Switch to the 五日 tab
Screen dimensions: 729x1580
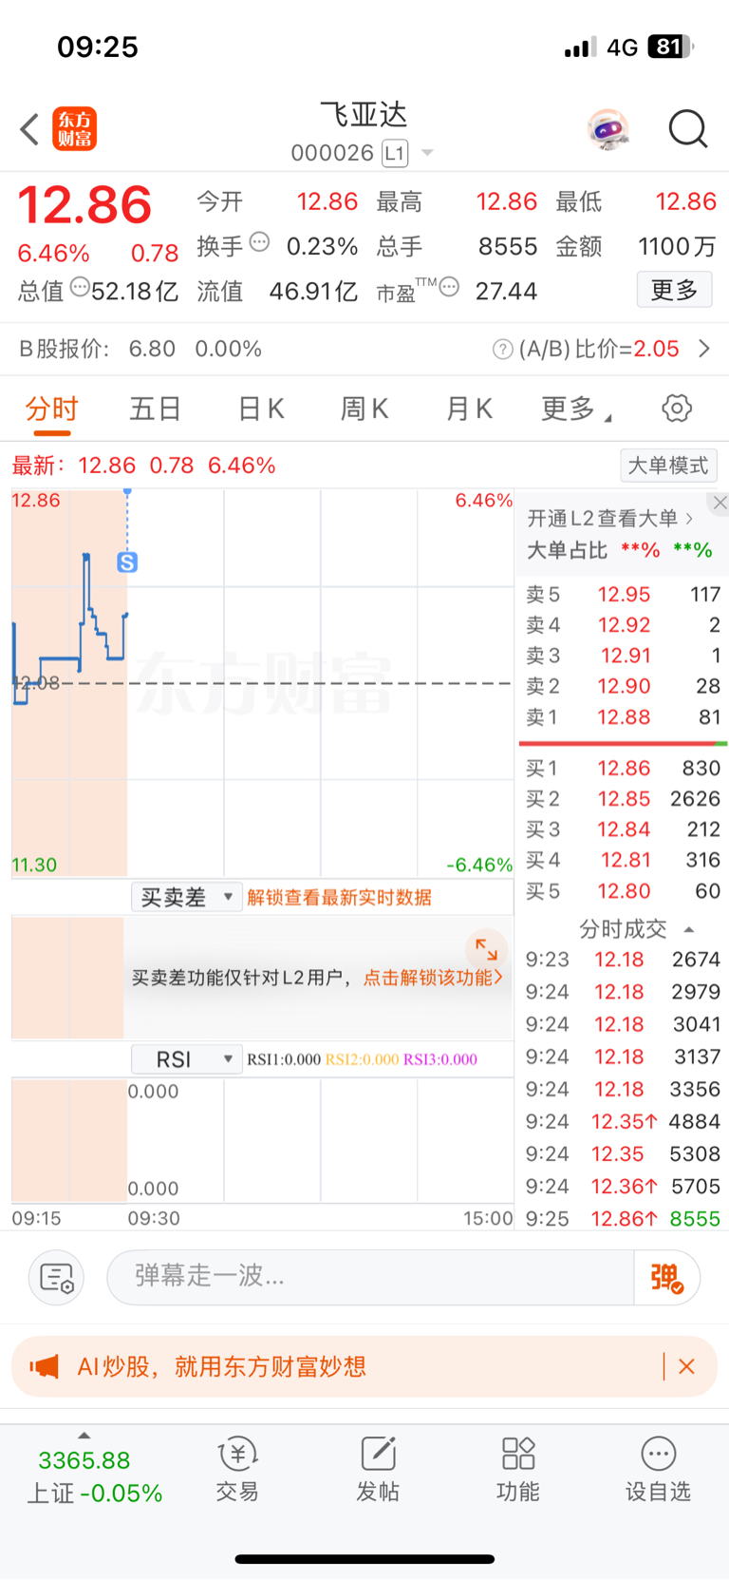156,409
